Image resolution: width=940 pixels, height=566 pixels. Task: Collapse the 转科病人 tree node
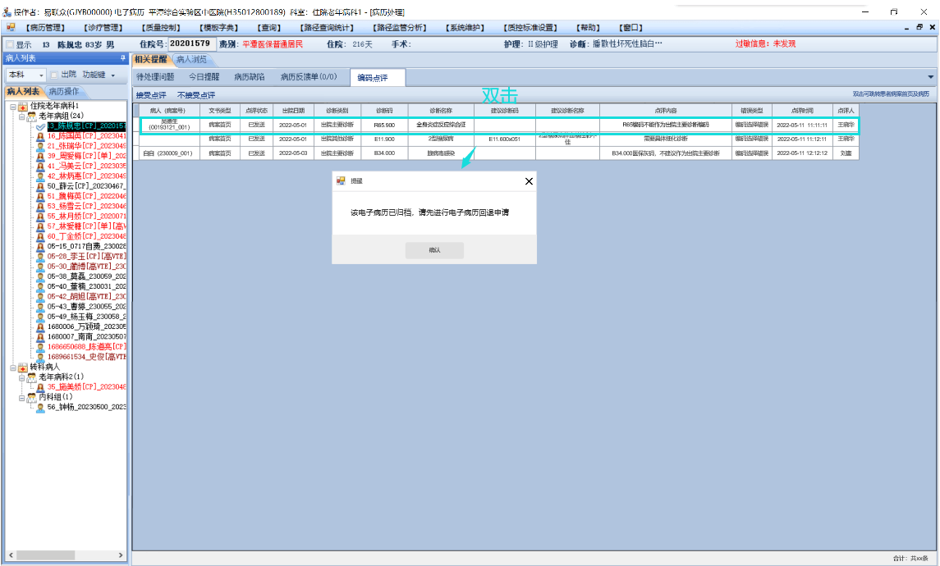coord(12,367)
